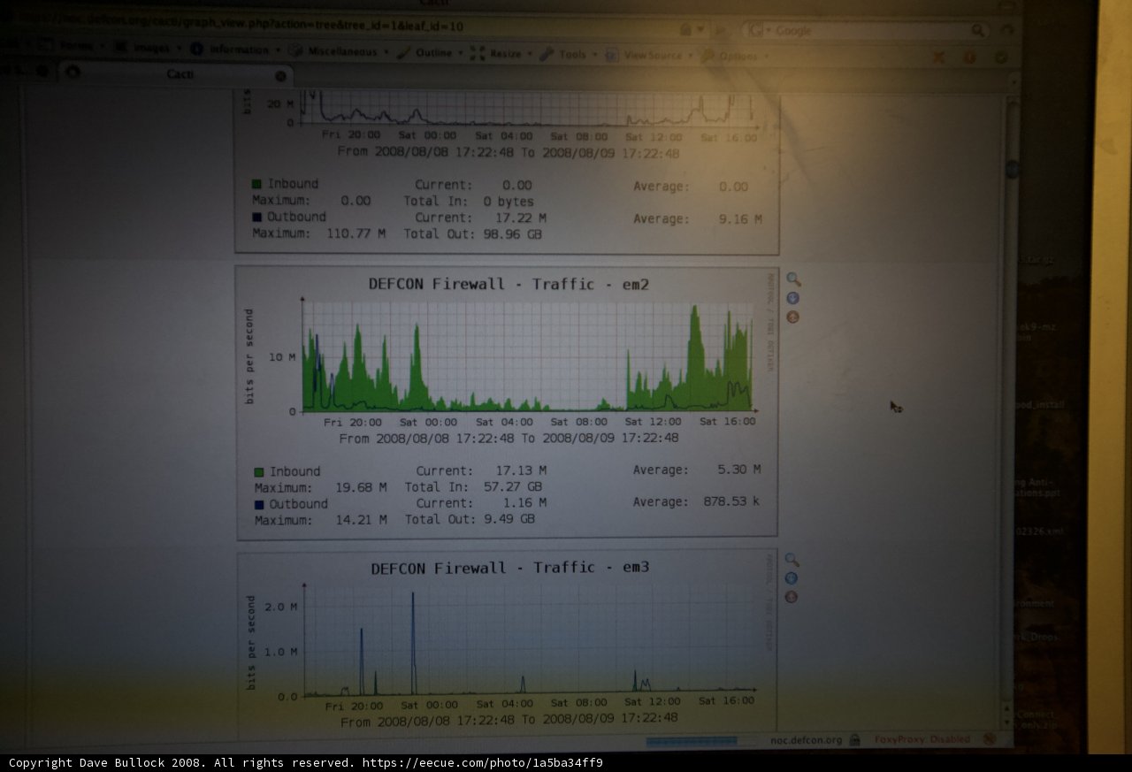Click the orange warning icon on developer toolbar

pyautogui.click(x=969, y=57)
